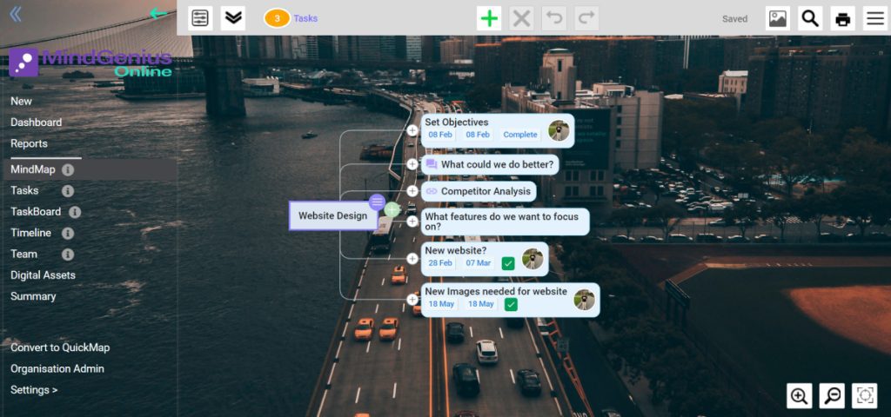Expand the Set Objectives branch plus

pyautogui.click(x=412, y=130)
